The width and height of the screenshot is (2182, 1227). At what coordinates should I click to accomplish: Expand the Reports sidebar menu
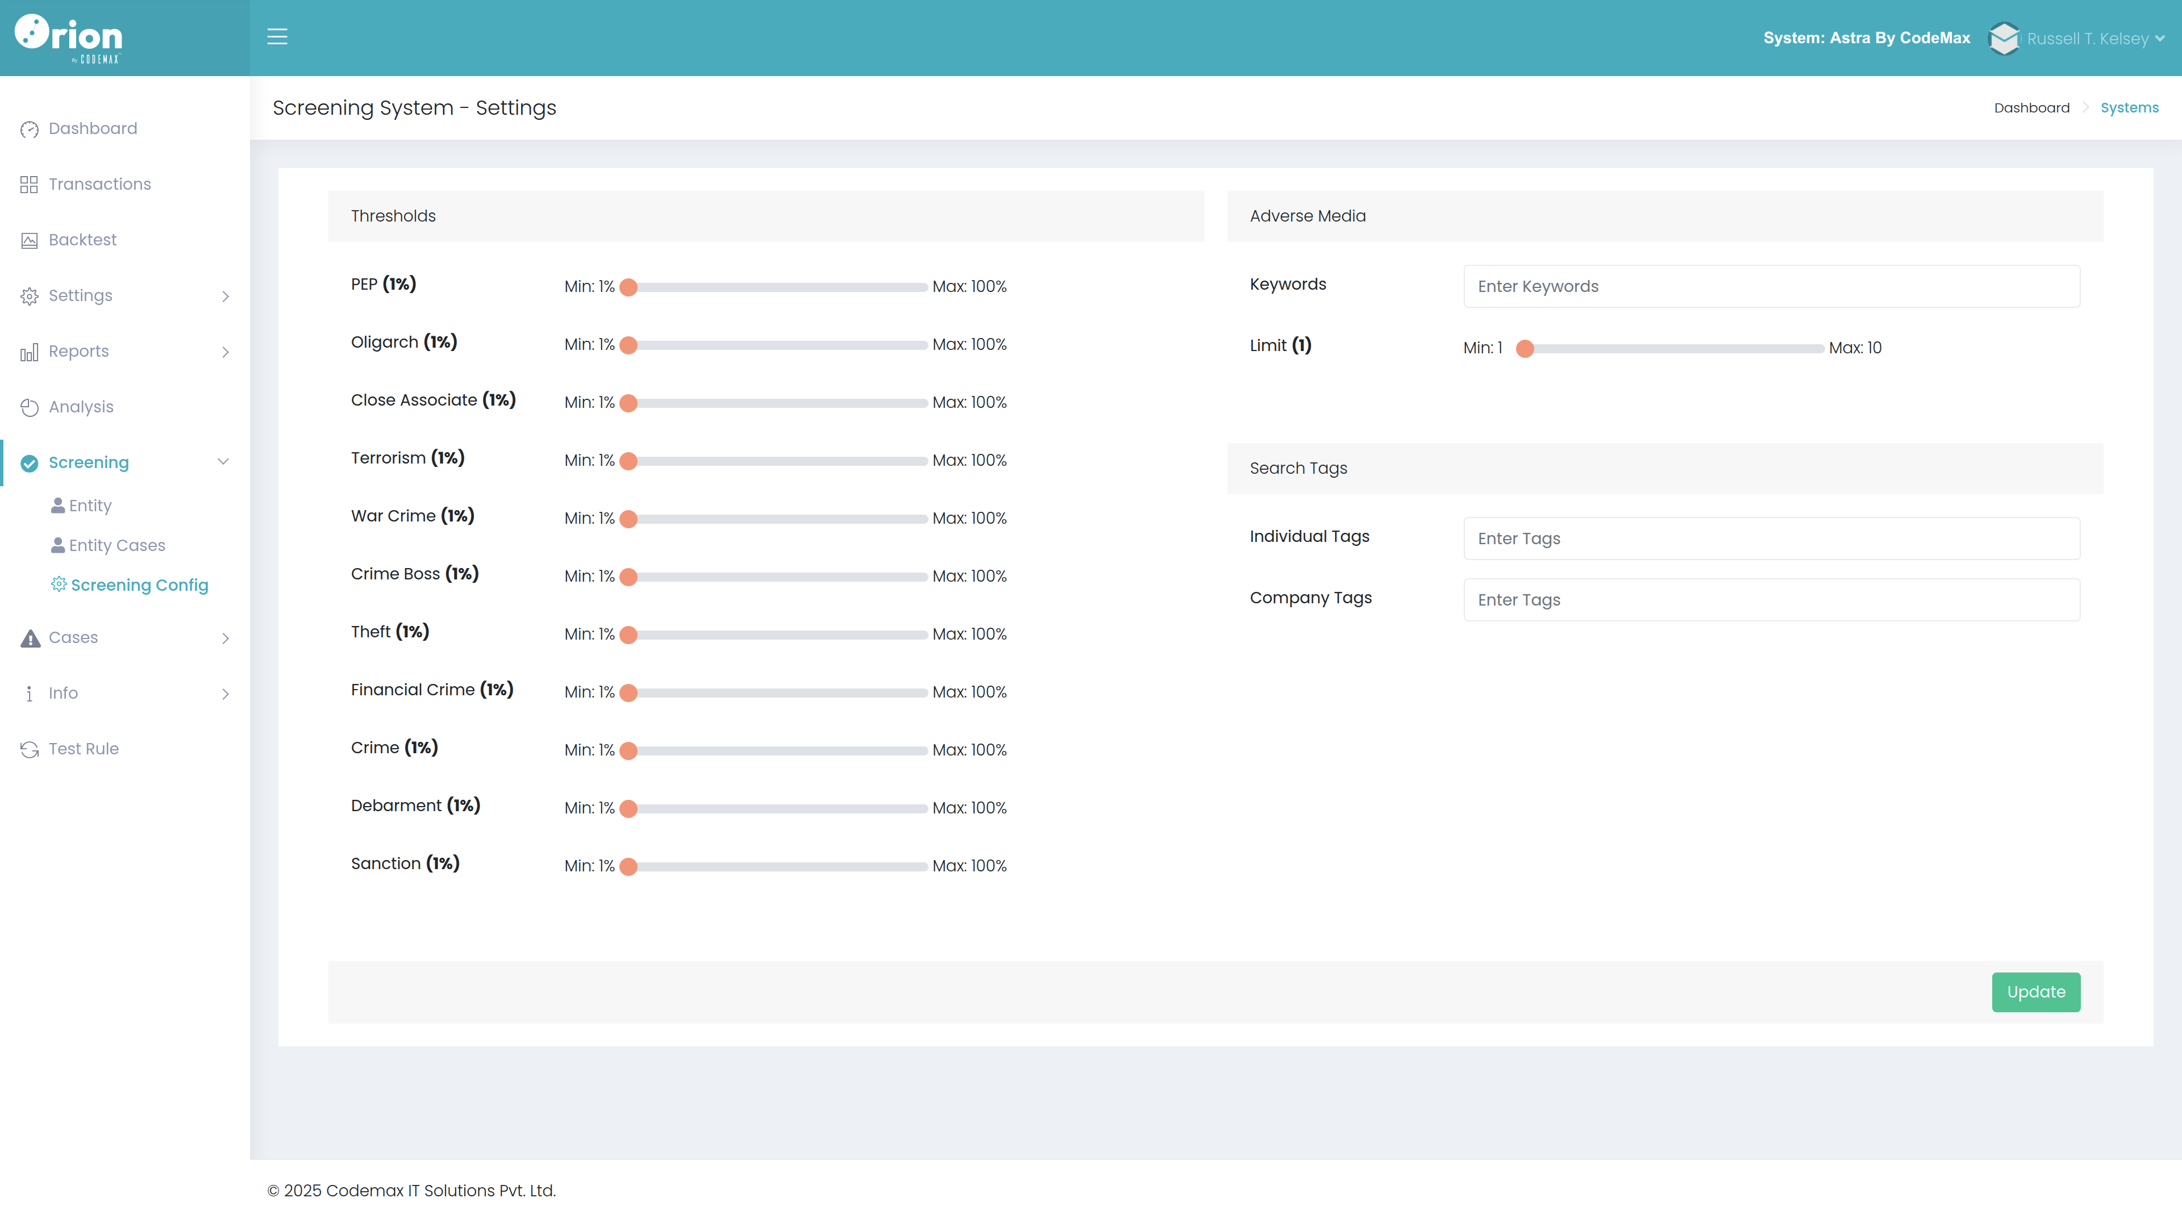124,352
